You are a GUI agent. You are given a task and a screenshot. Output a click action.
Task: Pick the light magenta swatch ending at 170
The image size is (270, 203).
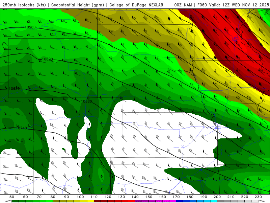(172, 201)
